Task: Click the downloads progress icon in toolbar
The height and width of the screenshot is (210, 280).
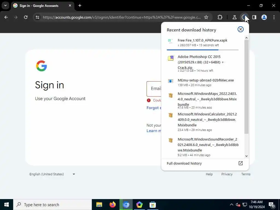Action: pos(244,17)
